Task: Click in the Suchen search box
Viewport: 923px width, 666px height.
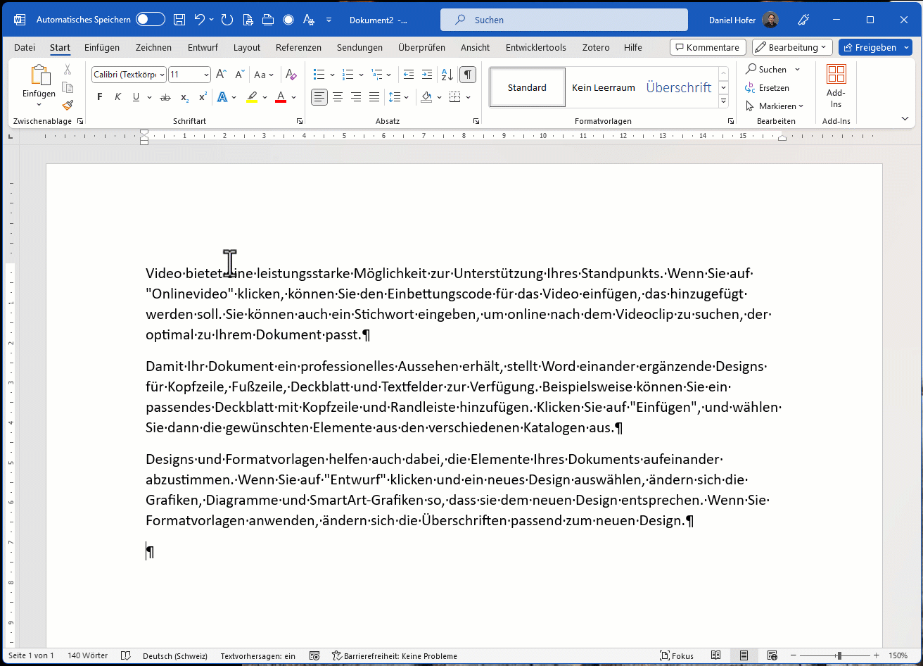Action: 564,20
